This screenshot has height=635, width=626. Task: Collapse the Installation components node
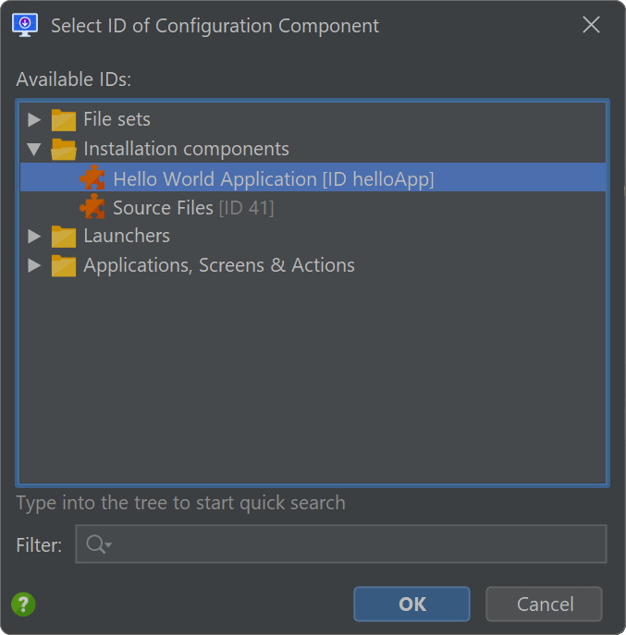click(x=34, y=149)
